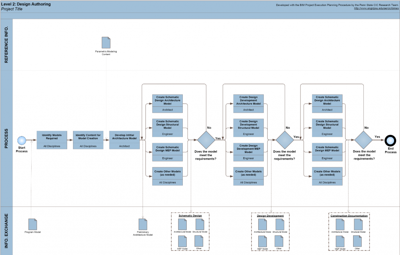Select Create Design Development Architecture Model box
This screenshot has height=255, width=400.
(x=248, y=104)
